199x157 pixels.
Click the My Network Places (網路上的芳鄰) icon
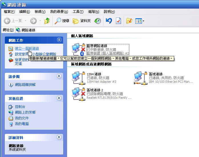(x=11, y=112)
